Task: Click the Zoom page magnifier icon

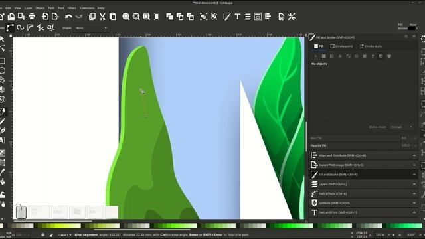Action: tap(146, 16)
